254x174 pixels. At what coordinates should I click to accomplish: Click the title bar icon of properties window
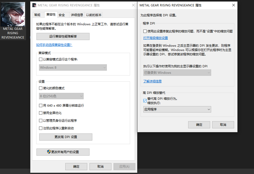tap(34, 5)
